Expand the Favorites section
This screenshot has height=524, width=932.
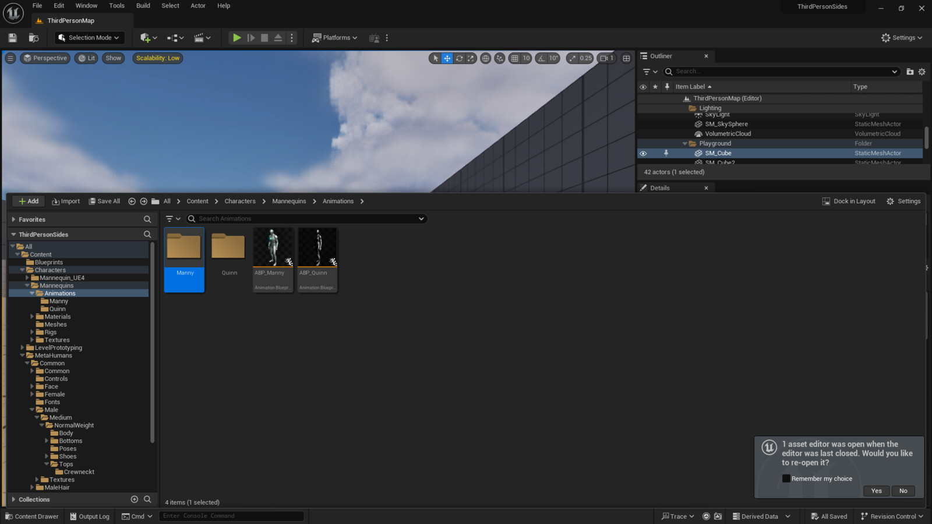(13, 219)
